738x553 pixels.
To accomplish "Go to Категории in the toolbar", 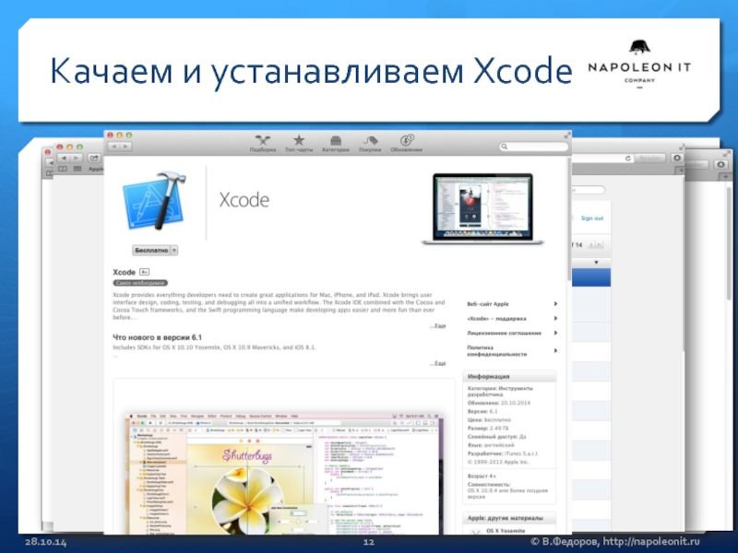I will click(336, 143).
